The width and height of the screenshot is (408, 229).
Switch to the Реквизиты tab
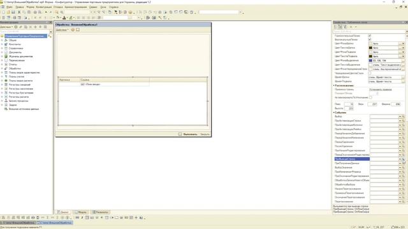[x=100, y=212]
